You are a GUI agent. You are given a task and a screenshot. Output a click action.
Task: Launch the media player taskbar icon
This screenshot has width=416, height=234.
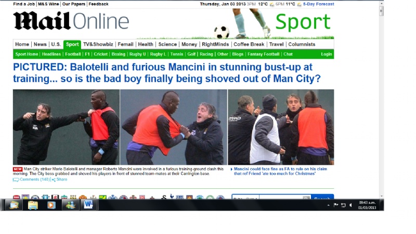(51, 205)
